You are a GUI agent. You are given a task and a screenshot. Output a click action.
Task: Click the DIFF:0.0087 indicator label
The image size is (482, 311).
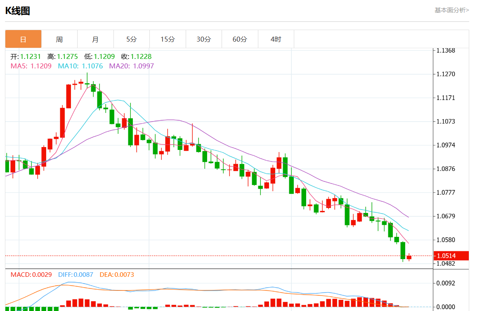point(76,274)
